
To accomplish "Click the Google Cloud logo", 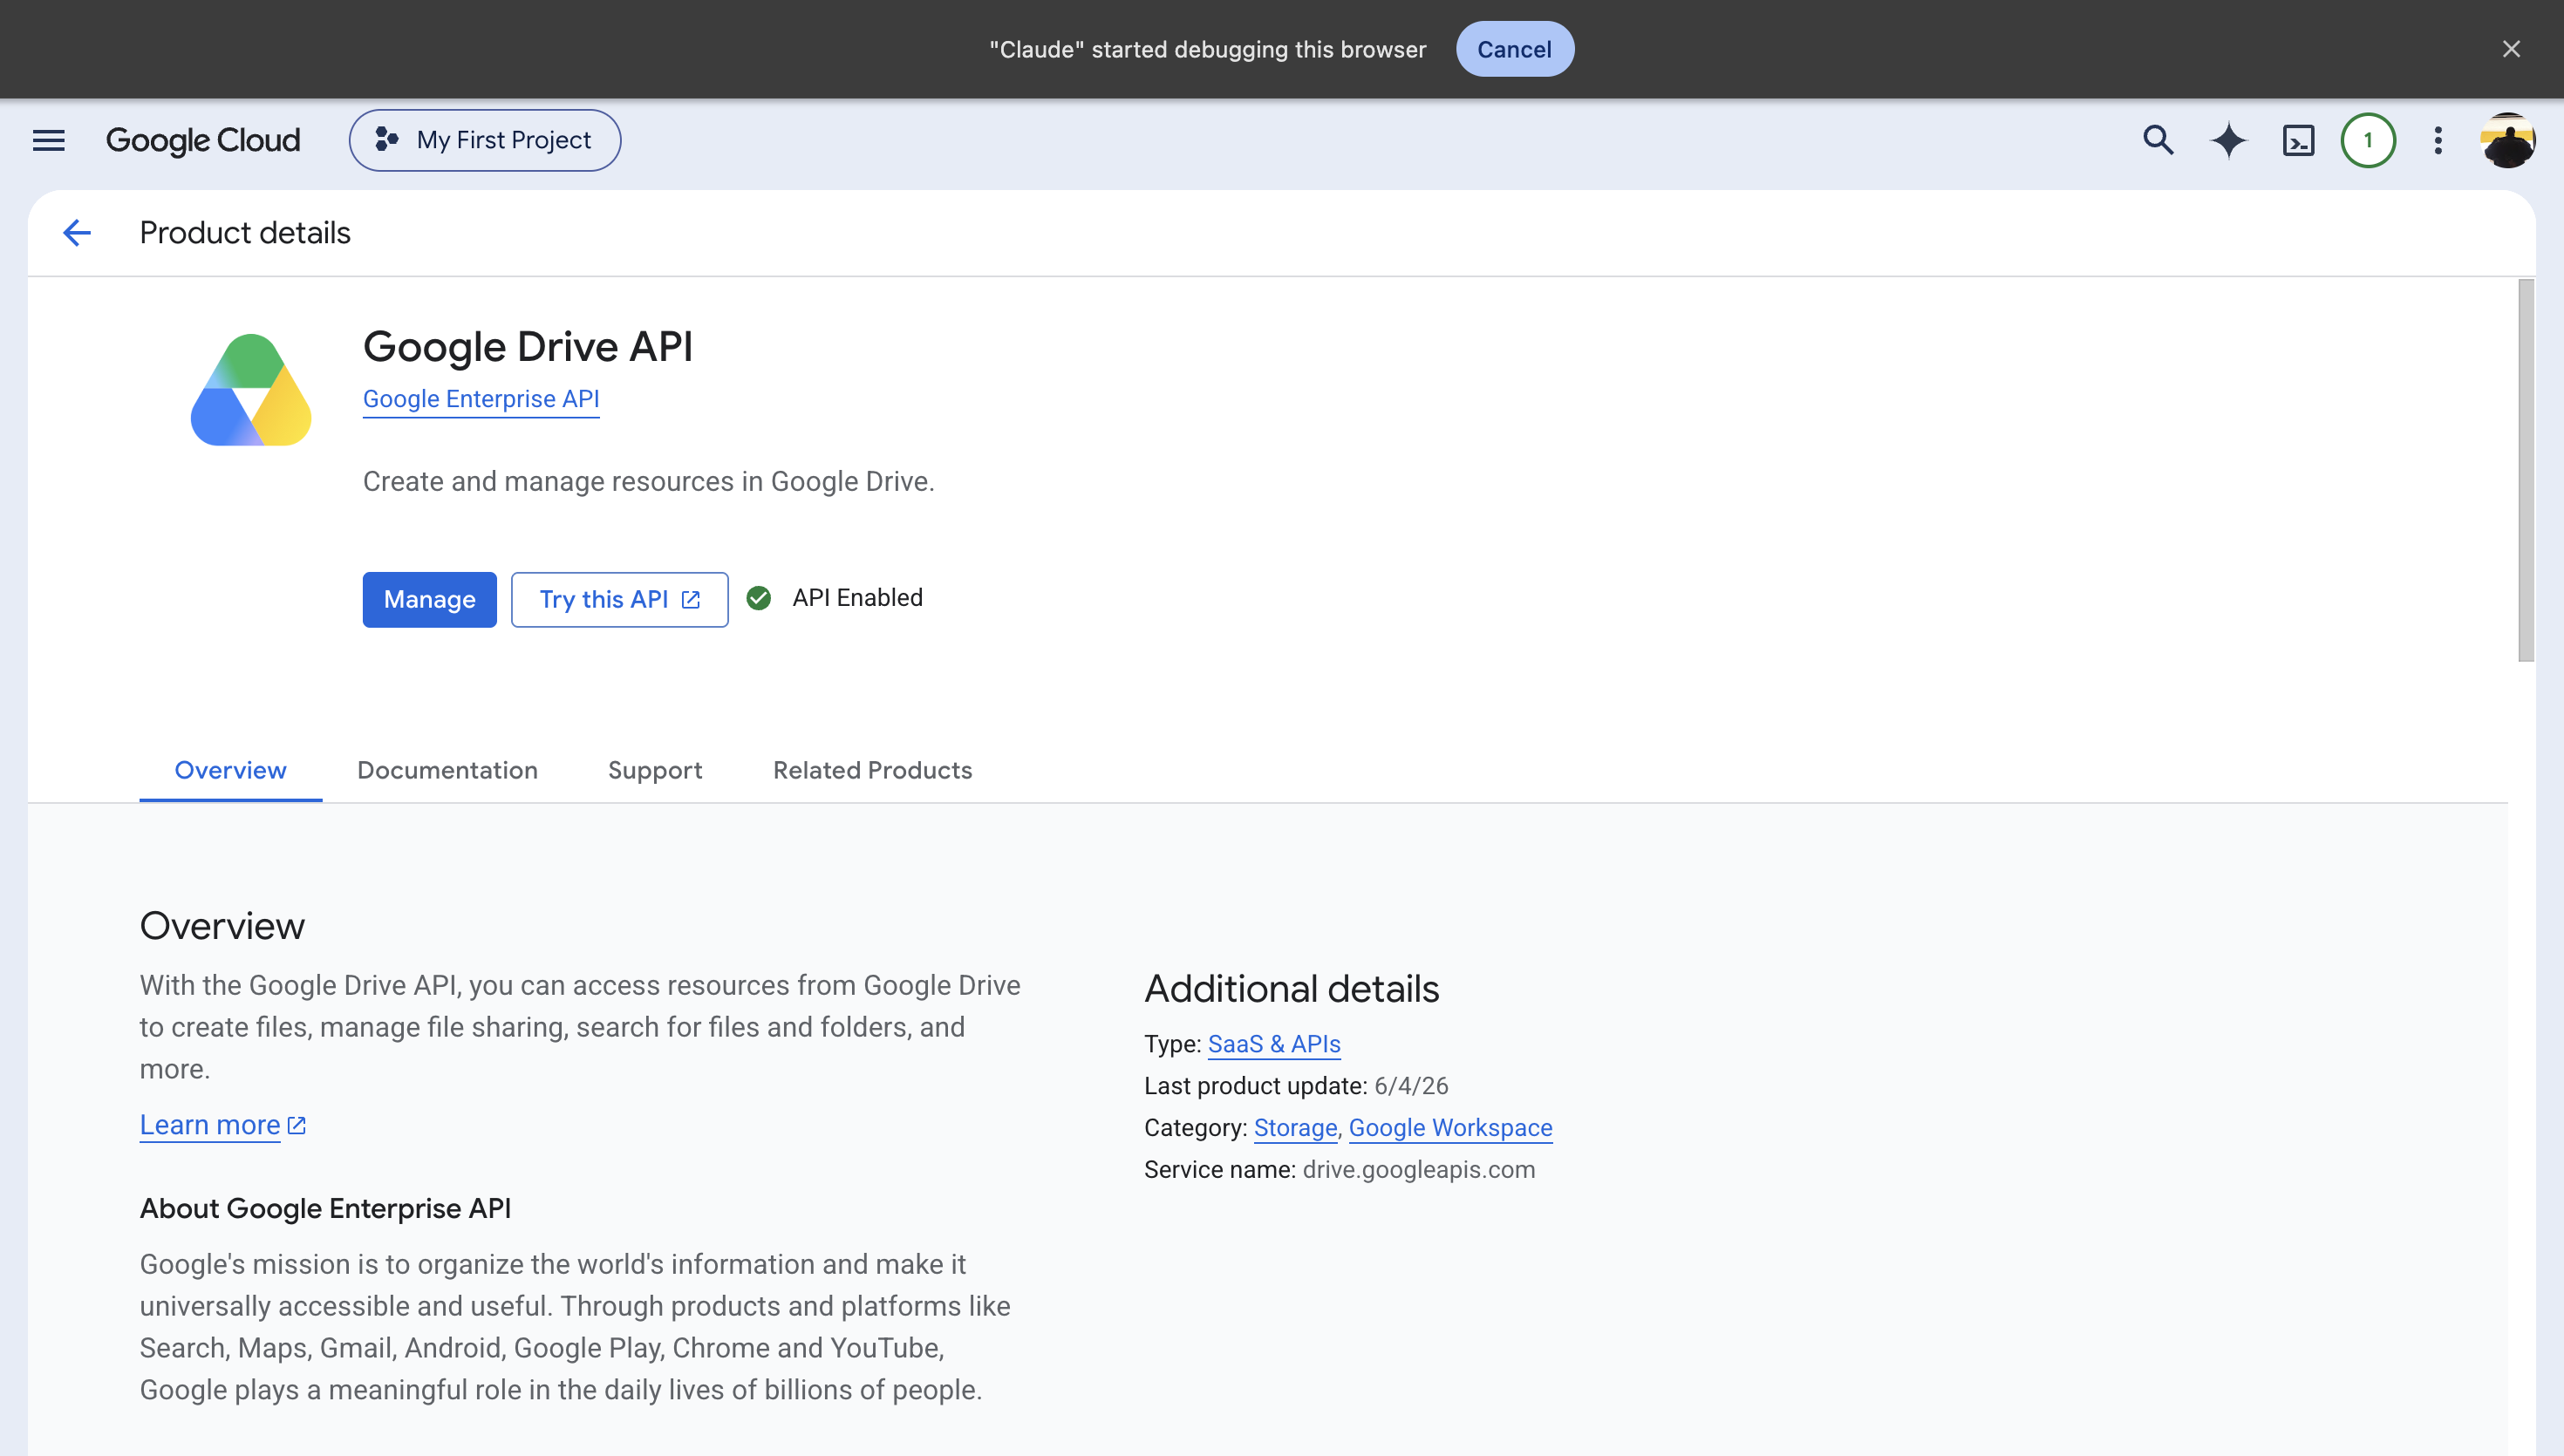I will coord(203,140).
